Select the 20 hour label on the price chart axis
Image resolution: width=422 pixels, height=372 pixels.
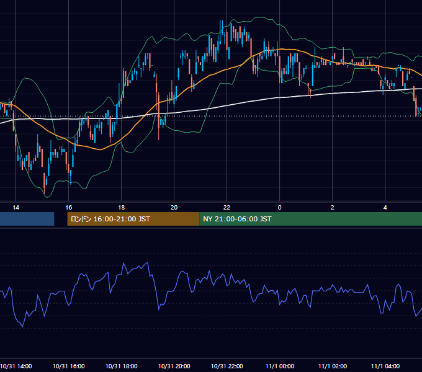pyautogui.click(x=174, y=208)
